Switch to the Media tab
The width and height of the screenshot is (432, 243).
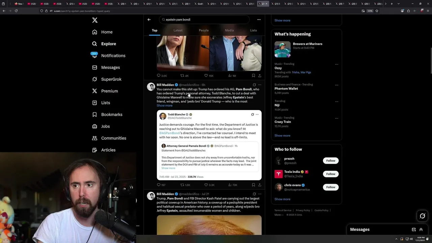point(229,30)
